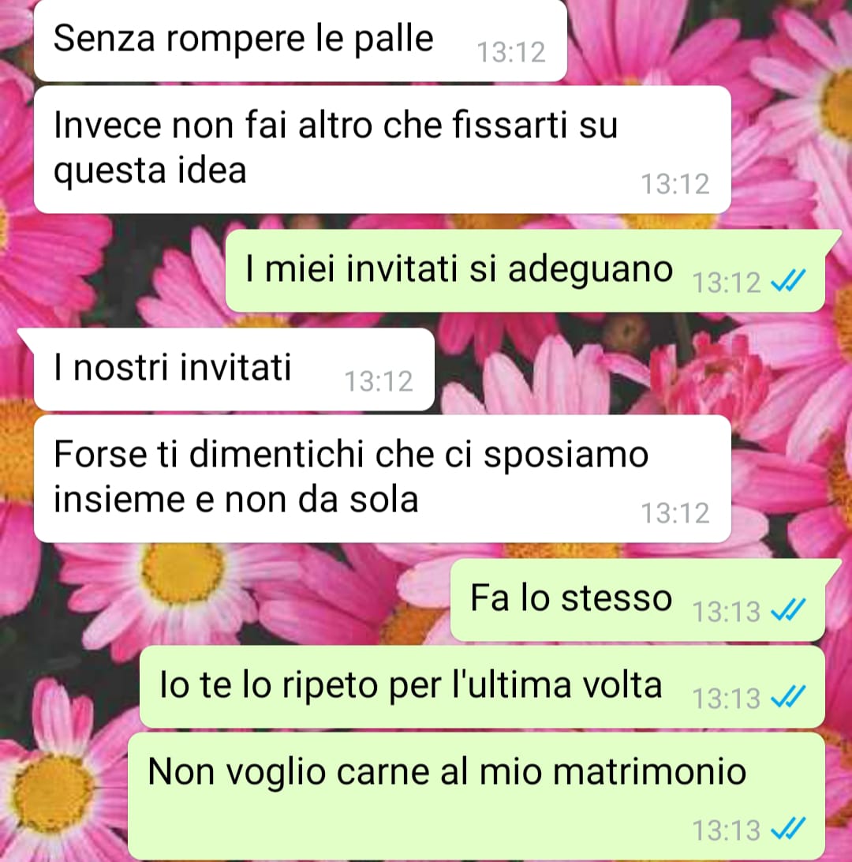Tap 13:12 timestamp on 'questa idea' message
The height and width of the screenshot is (862, 852).
tap(675, 184)
